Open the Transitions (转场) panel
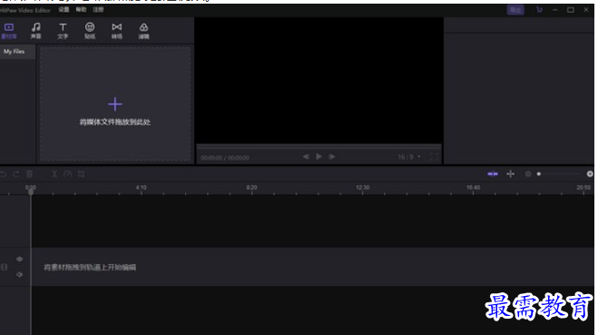This screenshot has height=335, width=598. (117, 31)
